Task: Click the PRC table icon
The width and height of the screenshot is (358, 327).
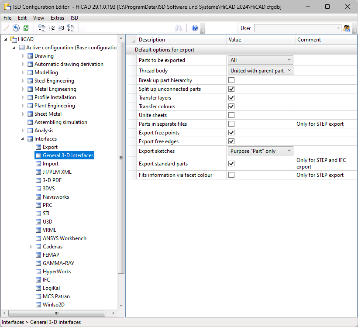Action: pos(38,205)
